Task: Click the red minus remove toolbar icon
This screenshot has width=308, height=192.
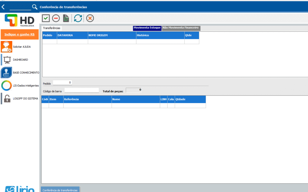Action: point(56,18)
